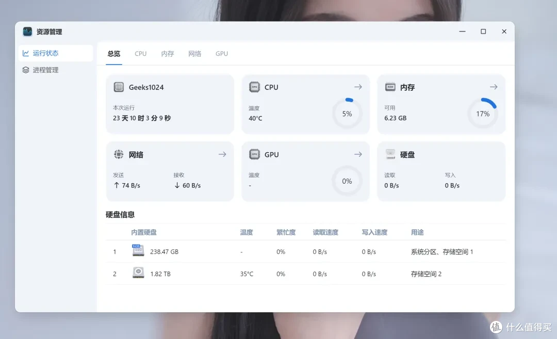Image resolution: width=557 pixels, height=339 pixels.
Task: Open 运行状态 in the sidebar
Action: click(56, 53)
